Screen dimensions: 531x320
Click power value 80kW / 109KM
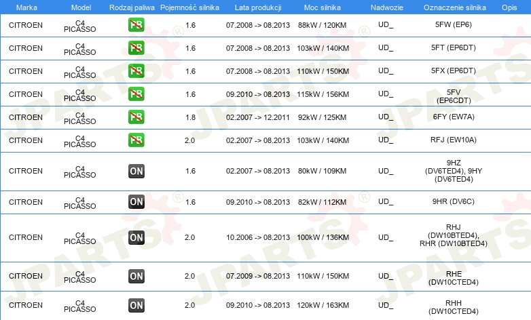point(323,171)
